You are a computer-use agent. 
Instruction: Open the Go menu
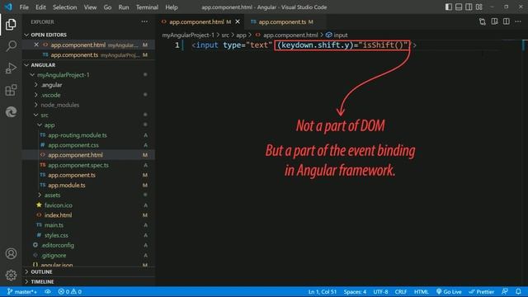click(x=107, y=7)
